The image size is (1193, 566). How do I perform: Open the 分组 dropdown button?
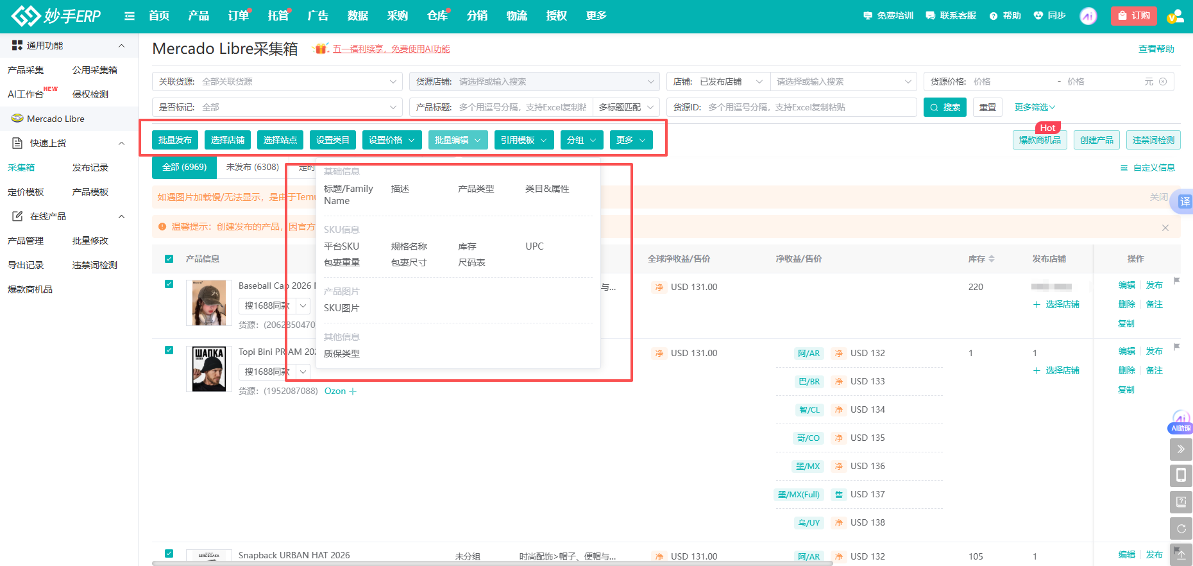(582, 140)
